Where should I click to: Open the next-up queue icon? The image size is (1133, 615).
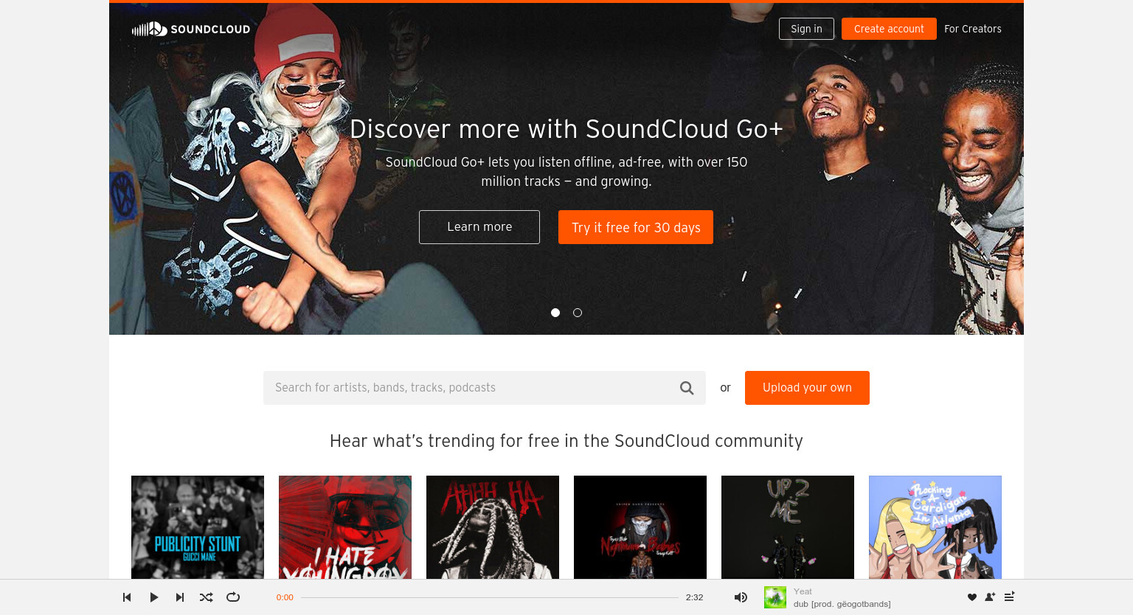click(x=1009, y=597)
